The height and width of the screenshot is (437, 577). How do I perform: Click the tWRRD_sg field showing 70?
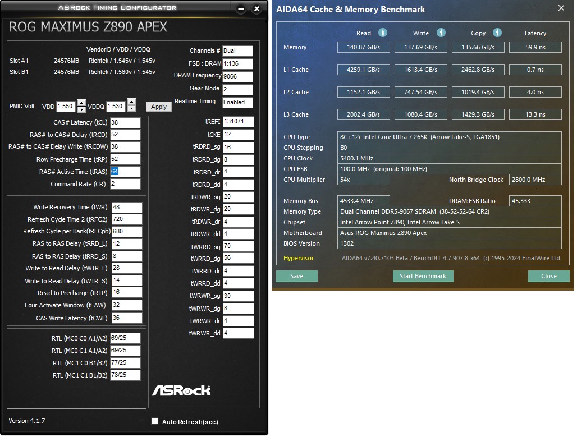click(239, 246)
